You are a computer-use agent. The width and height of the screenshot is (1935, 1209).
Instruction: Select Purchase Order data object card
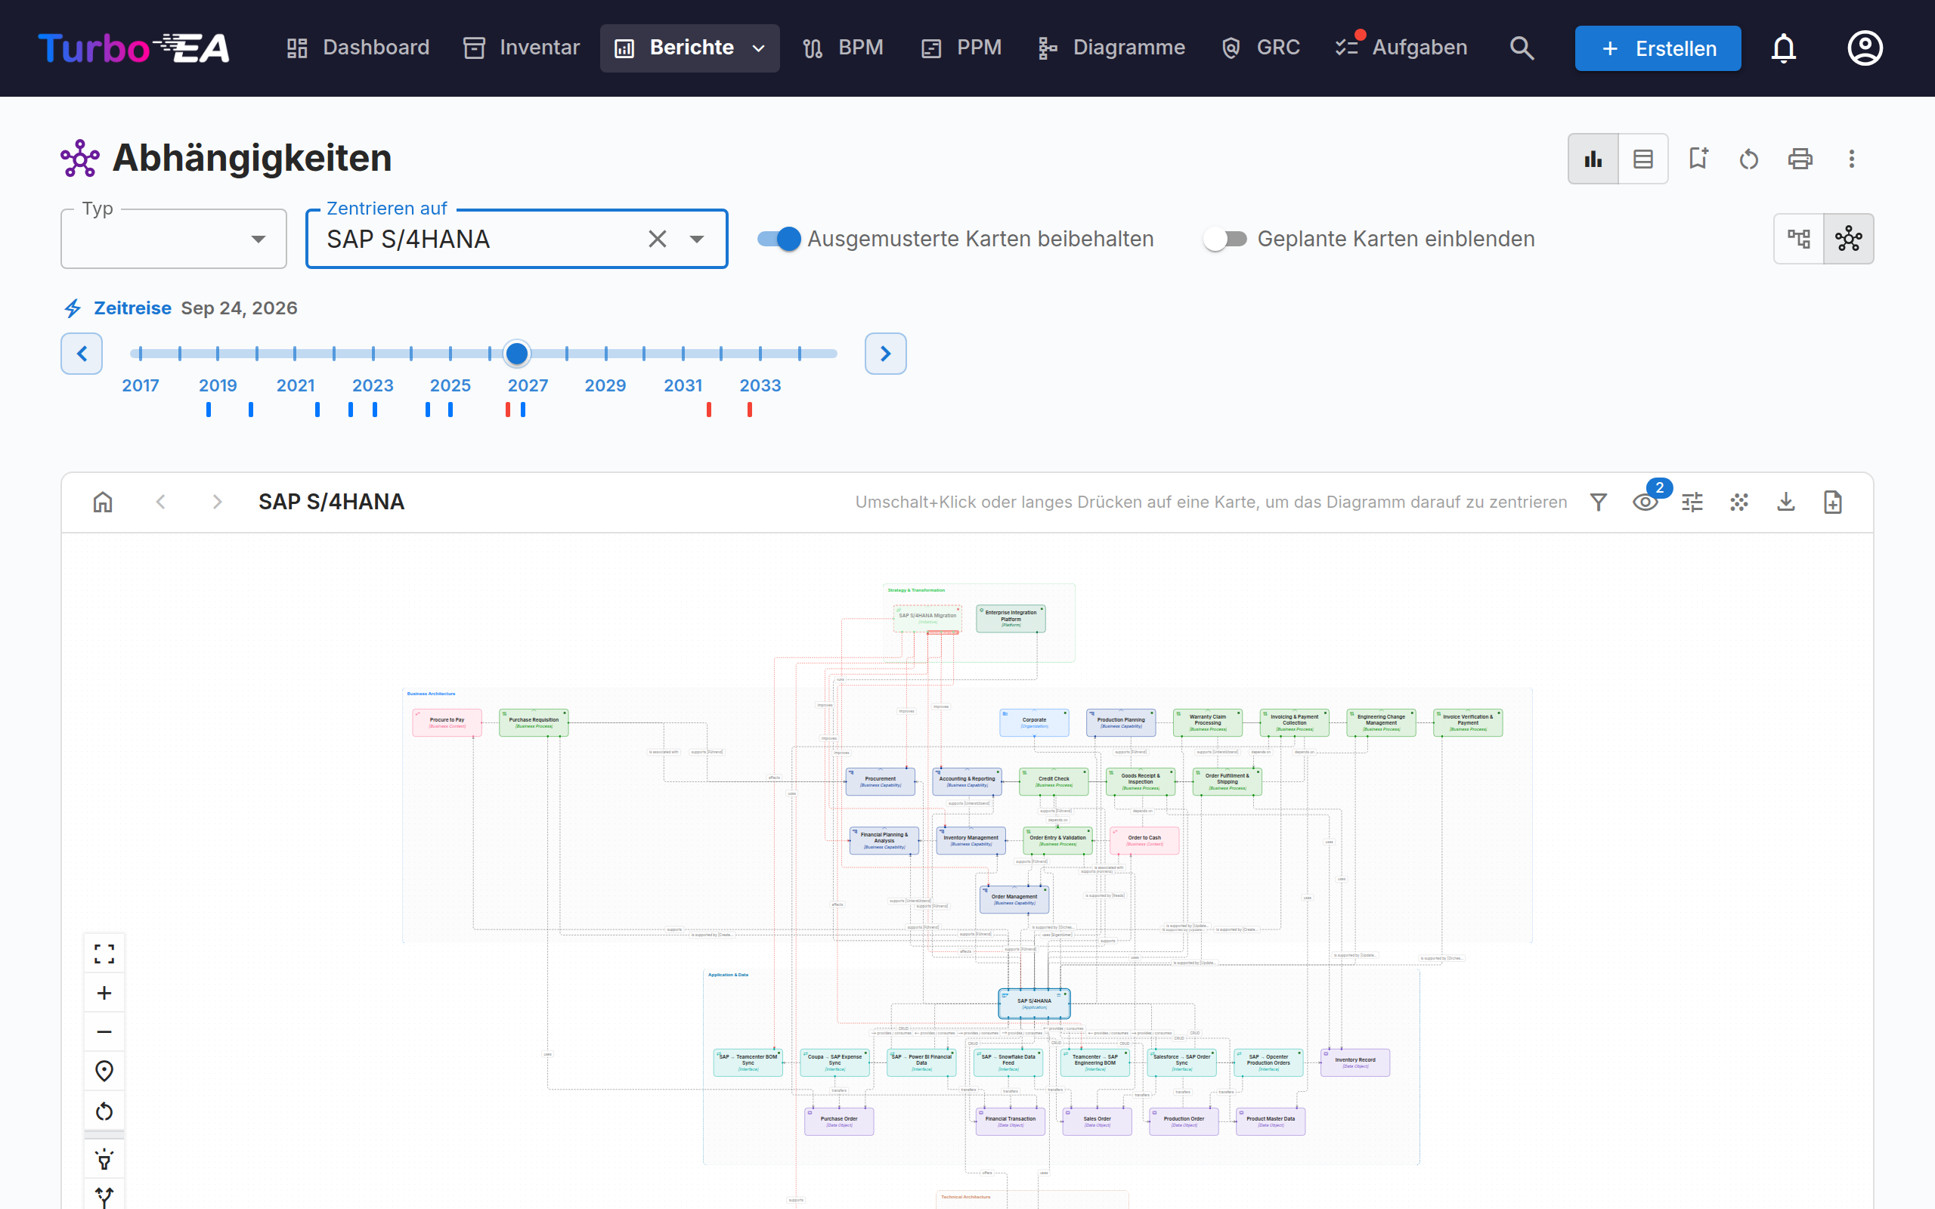pos(839,1122)
